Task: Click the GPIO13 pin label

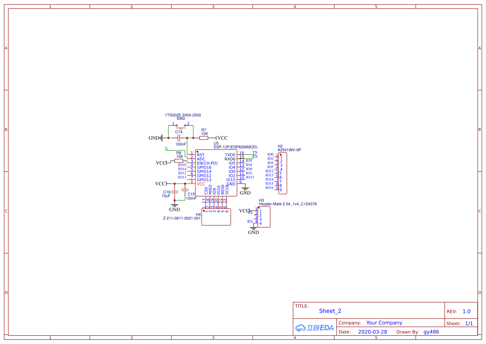Action: point(204,180)
